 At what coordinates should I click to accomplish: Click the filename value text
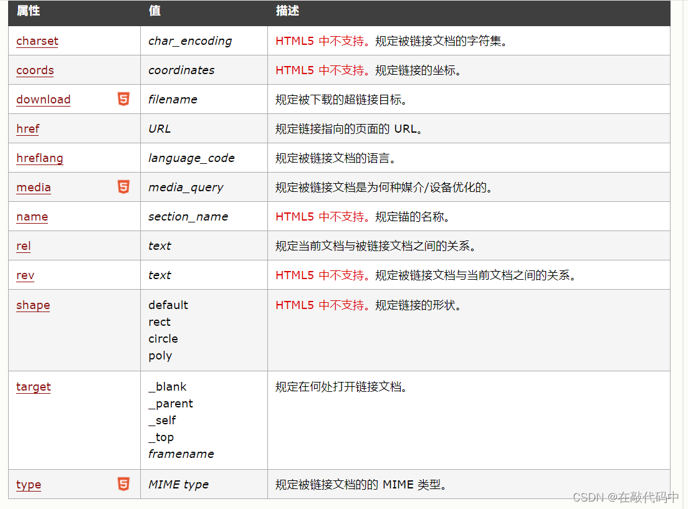click(x=173, y=100)
